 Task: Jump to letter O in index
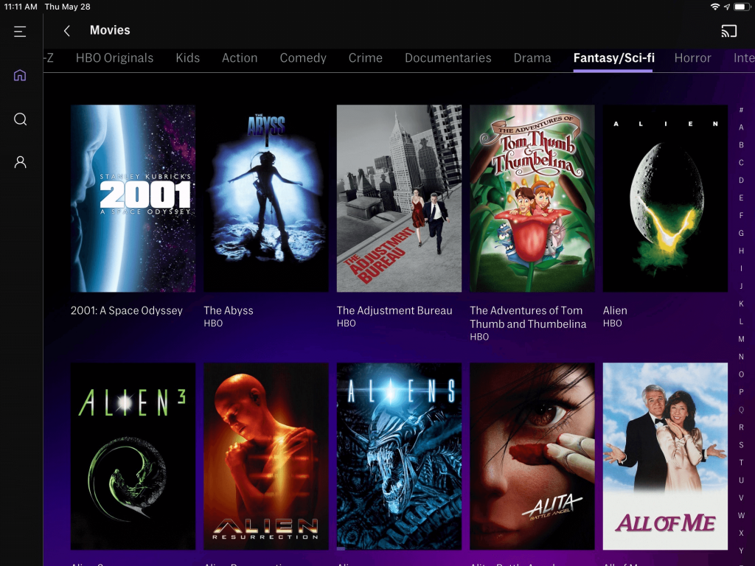point(741,374)
